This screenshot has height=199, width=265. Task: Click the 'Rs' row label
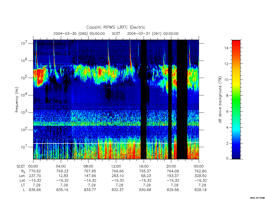pos(23,171)
